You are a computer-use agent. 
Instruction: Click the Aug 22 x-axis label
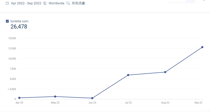coord(165,103)
